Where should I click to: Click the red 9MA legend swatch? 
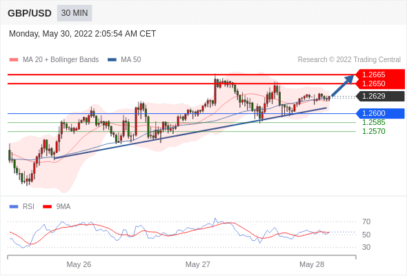(x=47, y=207)
